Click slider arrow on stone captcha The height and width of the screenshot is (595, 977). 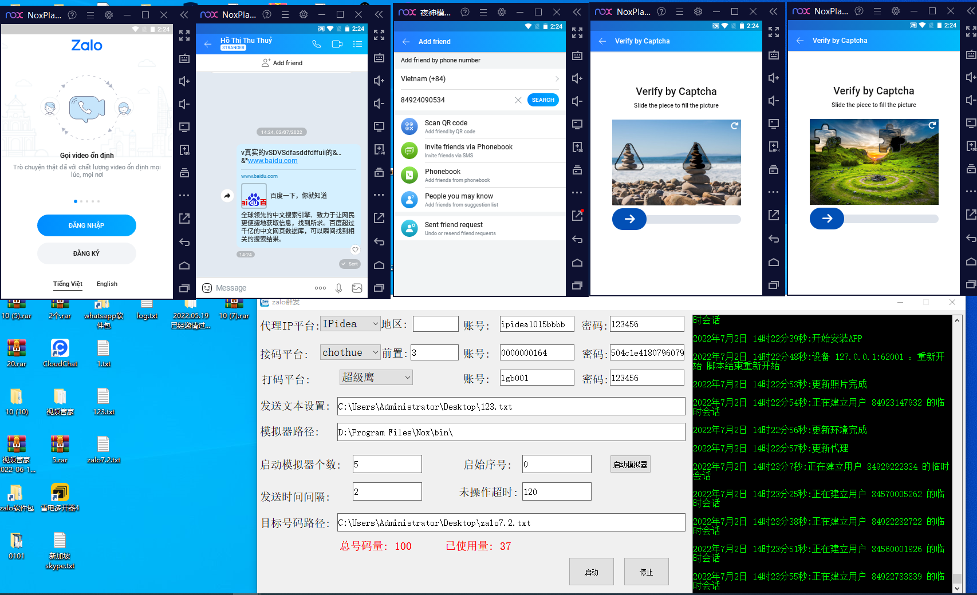[x=629, y=219]
